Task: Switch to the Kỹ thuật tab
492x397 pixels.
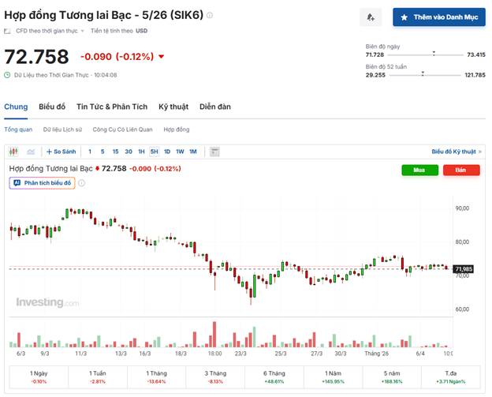Action: point(173,107)
